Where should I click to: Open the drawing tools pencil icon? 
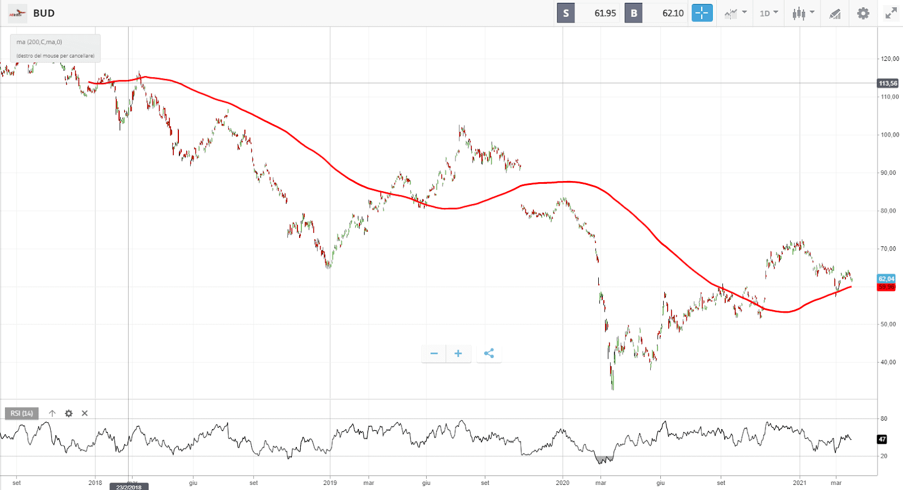[835, 14]
